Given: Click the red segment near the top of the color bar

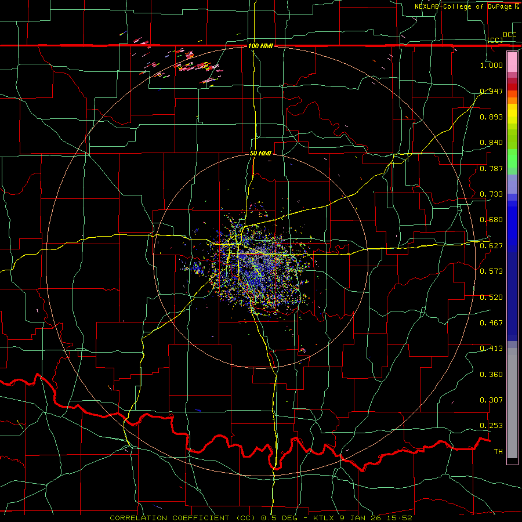Looking at the screenshot, I should tap(512, 86).
